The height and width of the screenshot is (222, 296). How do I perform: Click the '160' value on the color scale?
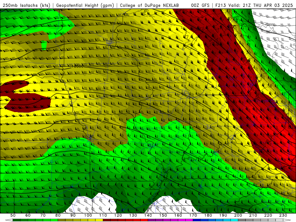pyautogui.click(x=178, y=215)
